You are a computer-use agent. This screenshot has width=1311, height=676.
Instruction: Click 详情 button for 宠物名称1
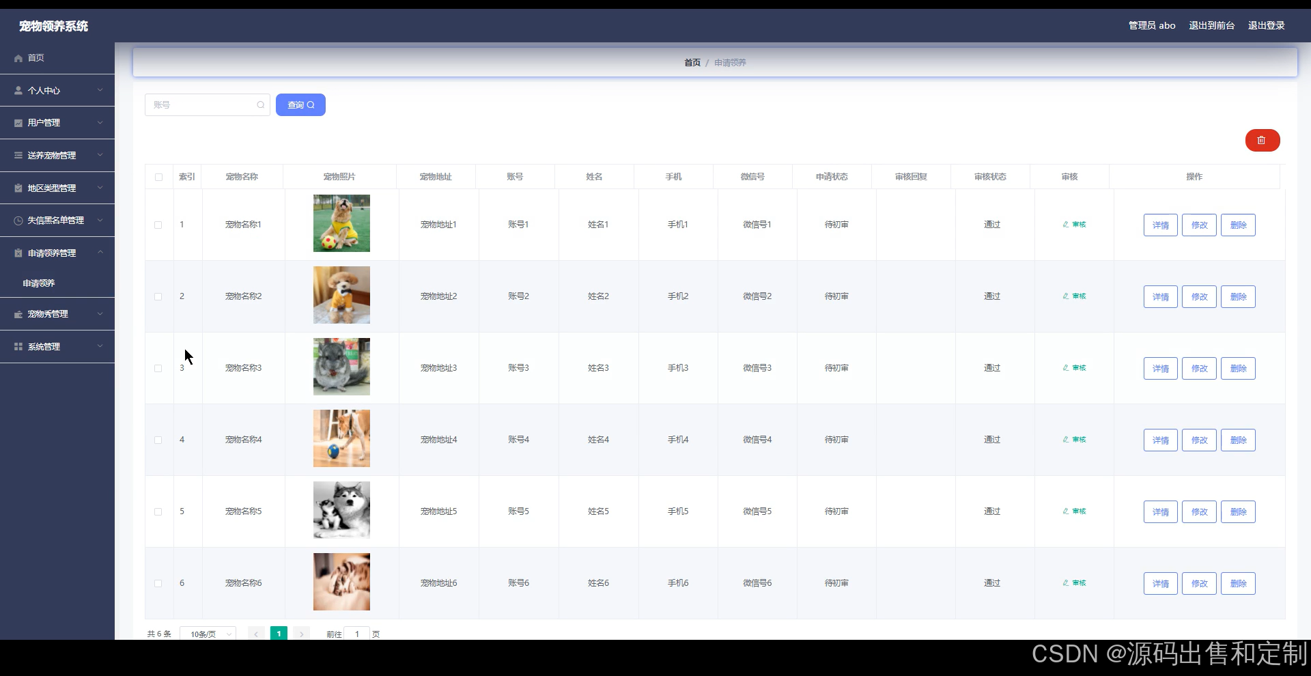click(x=1161, y=225)
